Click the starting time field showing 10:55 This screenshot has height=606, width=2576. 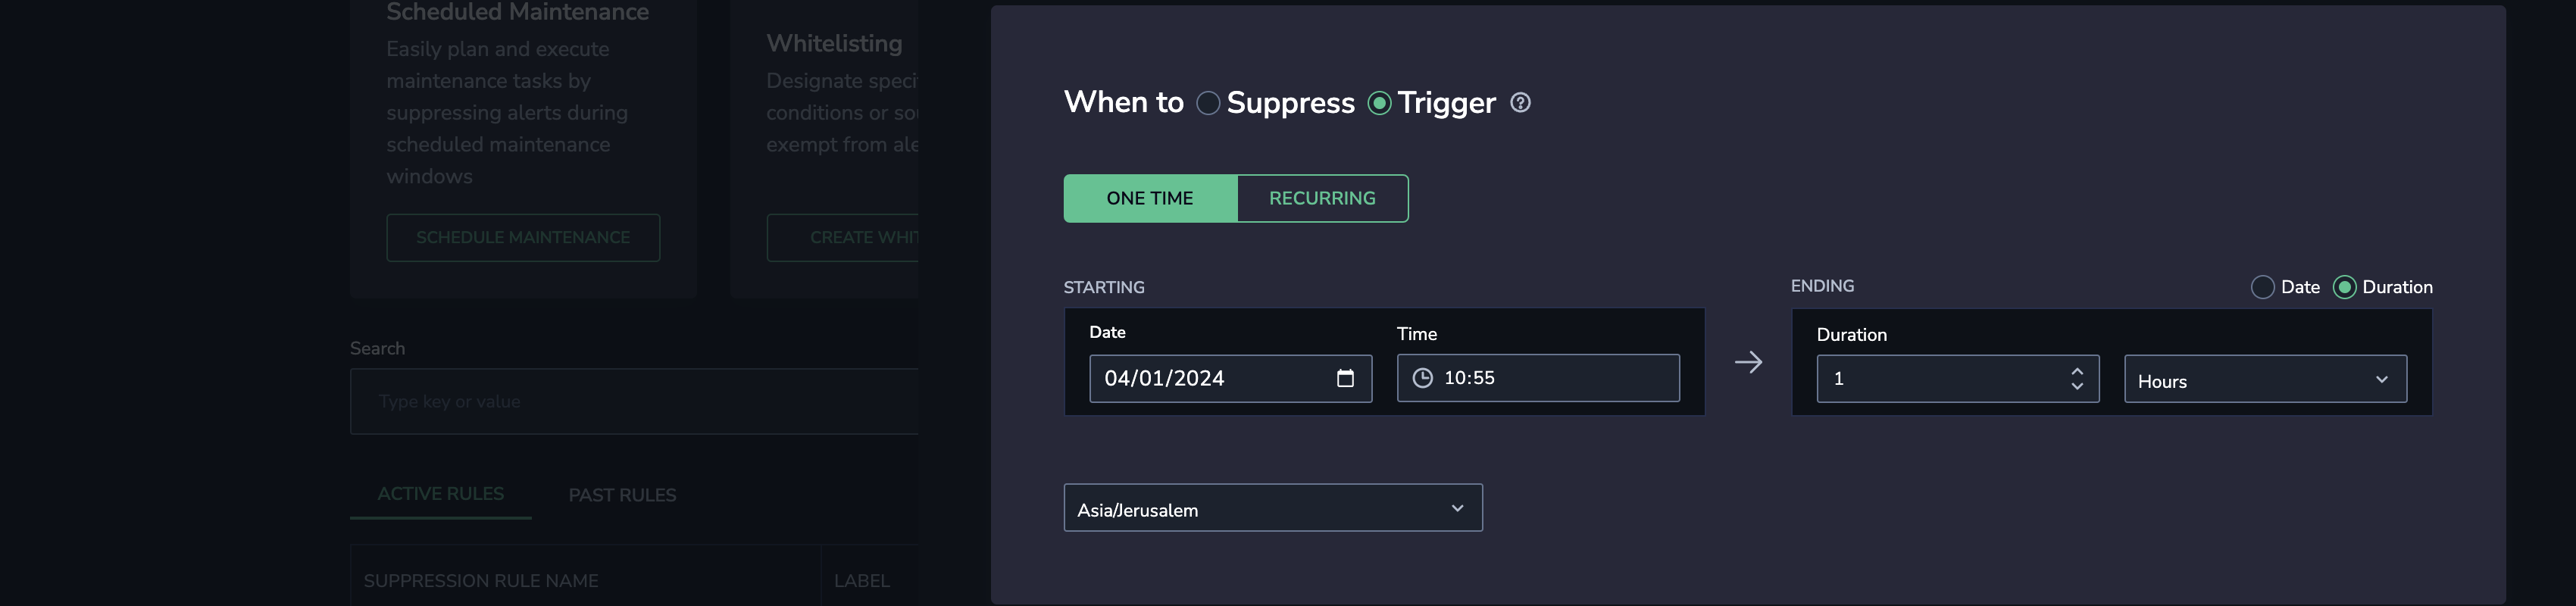coord(1538,378)
